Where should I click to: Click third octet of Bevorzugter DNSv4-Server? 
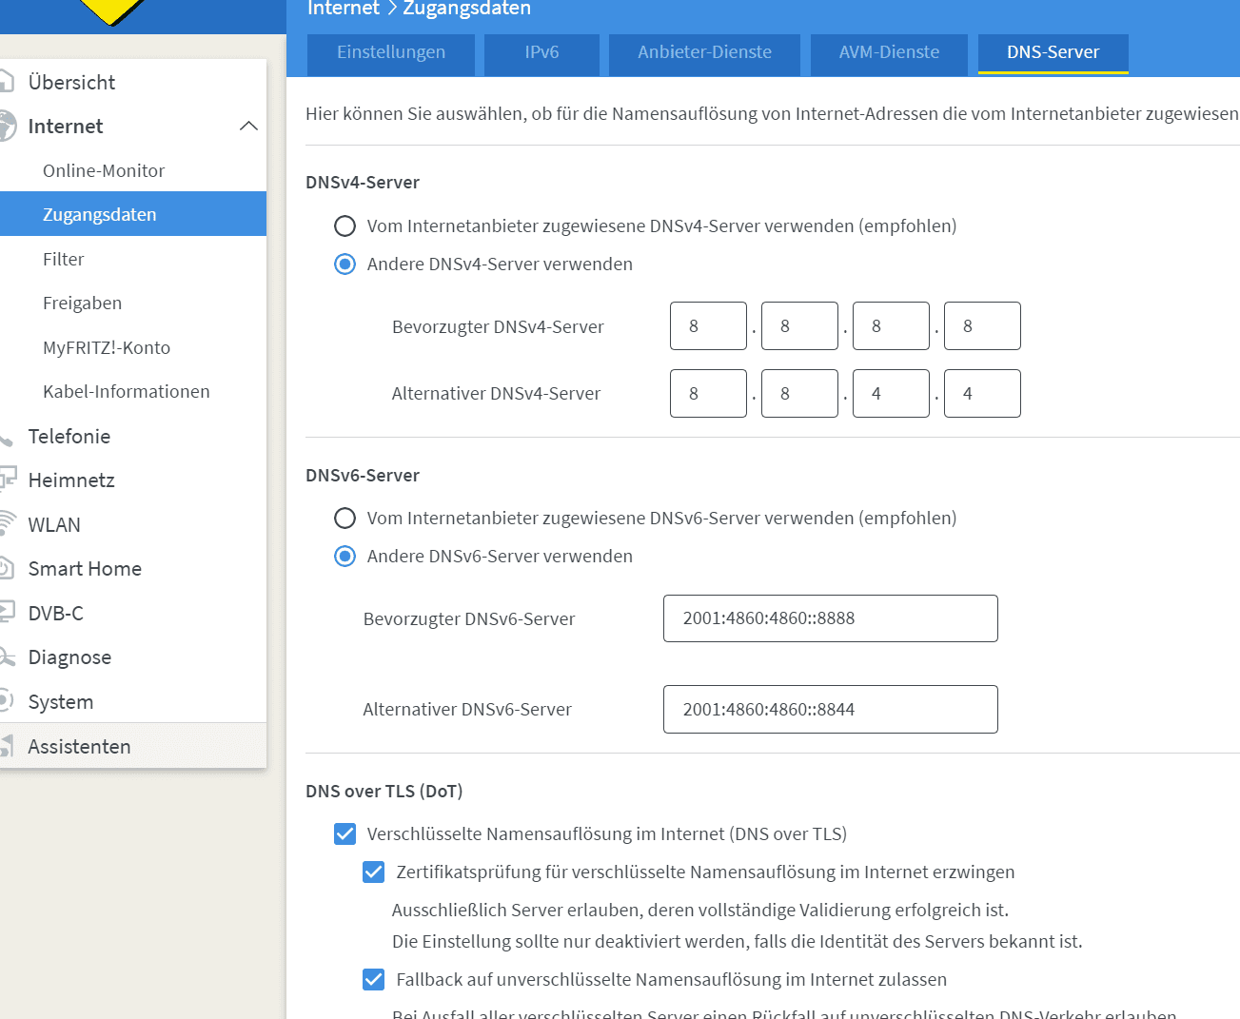pos(891,325)
